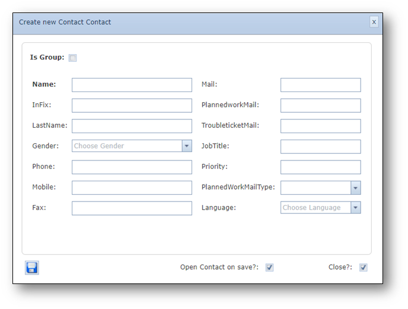Select the Priority input field
The image size is (408, 309).
point(320,167)
